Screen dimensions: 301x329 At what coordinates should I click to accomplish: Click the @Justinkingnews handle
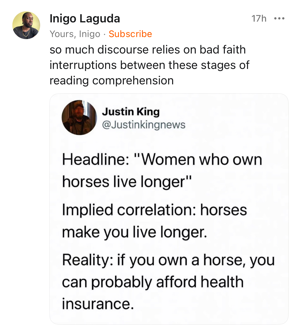pos(144,125)
